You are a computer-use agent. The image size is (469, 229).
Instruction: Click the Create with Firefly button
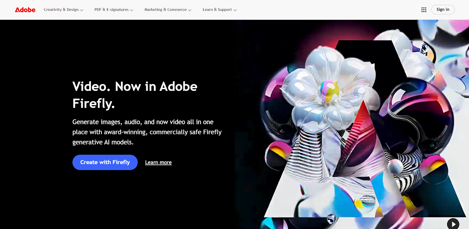pos(105,162)
